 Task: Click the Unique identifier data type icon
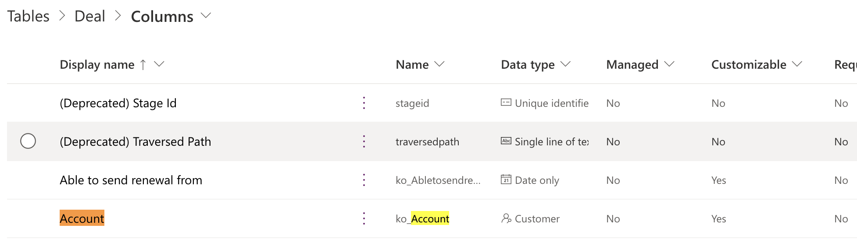tap(506, 103)
